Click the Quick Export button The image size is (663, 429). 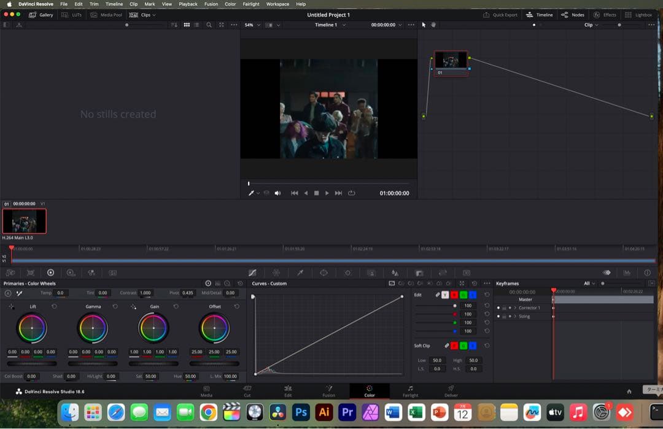tap(501, 14)
